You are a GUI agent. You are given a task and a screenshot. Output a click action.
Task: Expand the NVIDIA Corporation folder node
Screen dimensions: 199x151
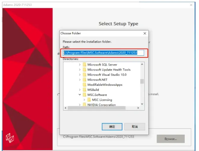point(80,105)
